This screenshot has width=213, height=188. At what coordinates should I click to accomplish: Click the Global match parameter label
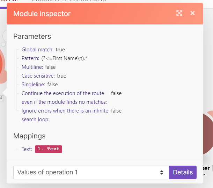tap(38, 50)
